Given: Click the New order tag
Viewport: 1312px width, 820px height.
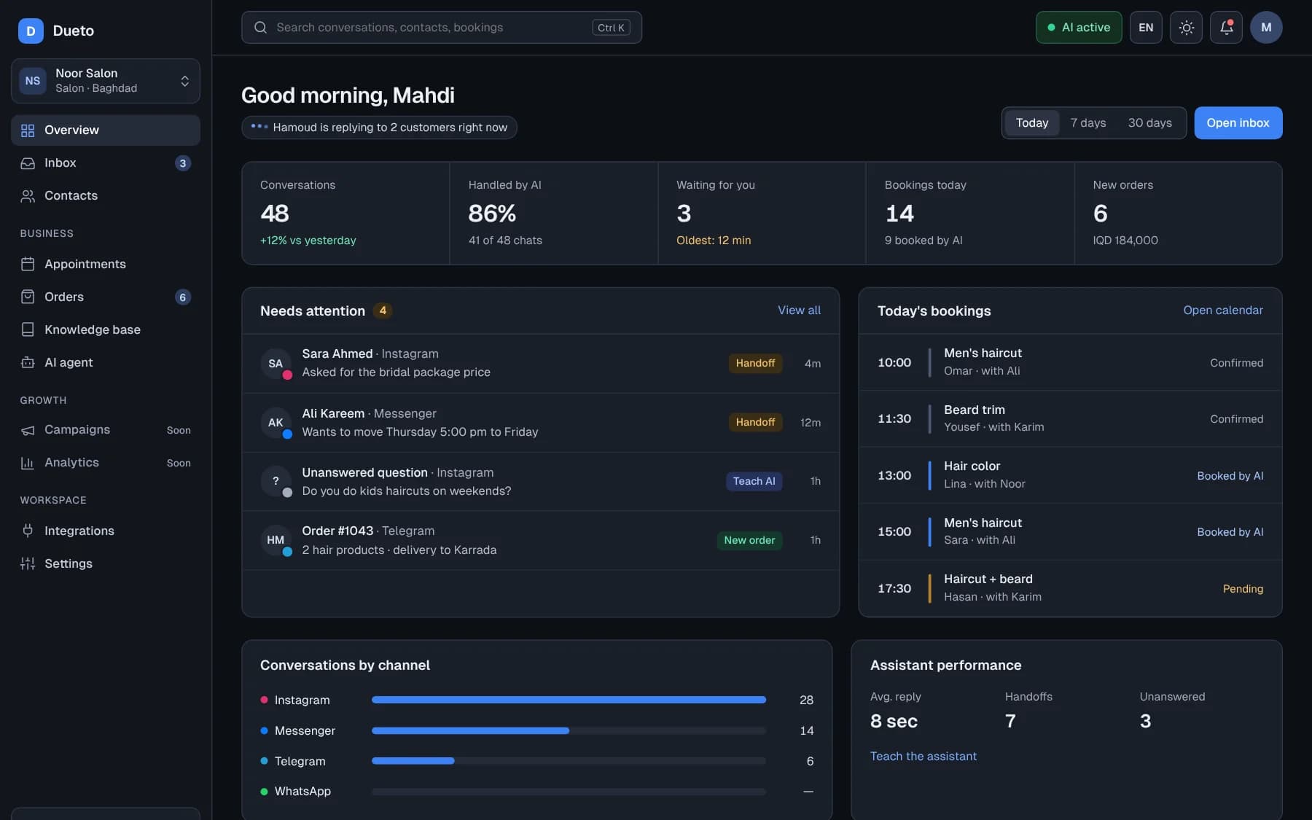Looking at the screenshot, I should (x=749, y=540).
